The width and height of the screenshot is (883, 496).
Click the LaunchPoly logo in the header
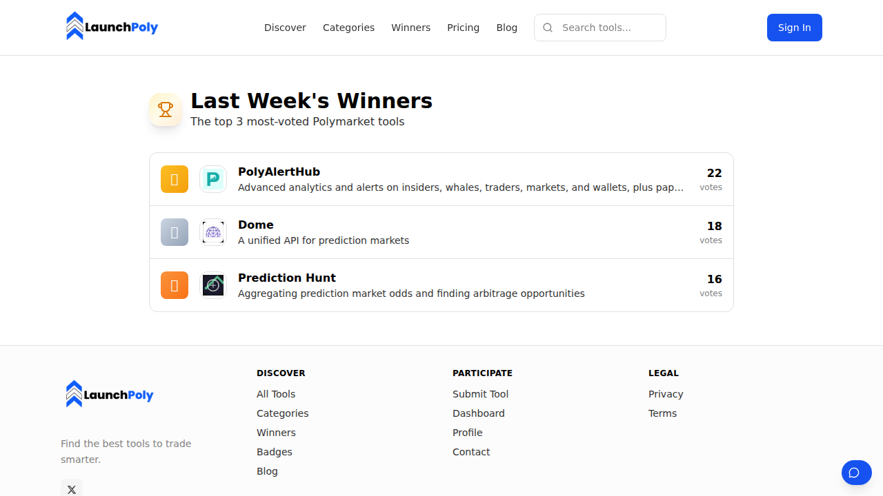tap(112, 26)
